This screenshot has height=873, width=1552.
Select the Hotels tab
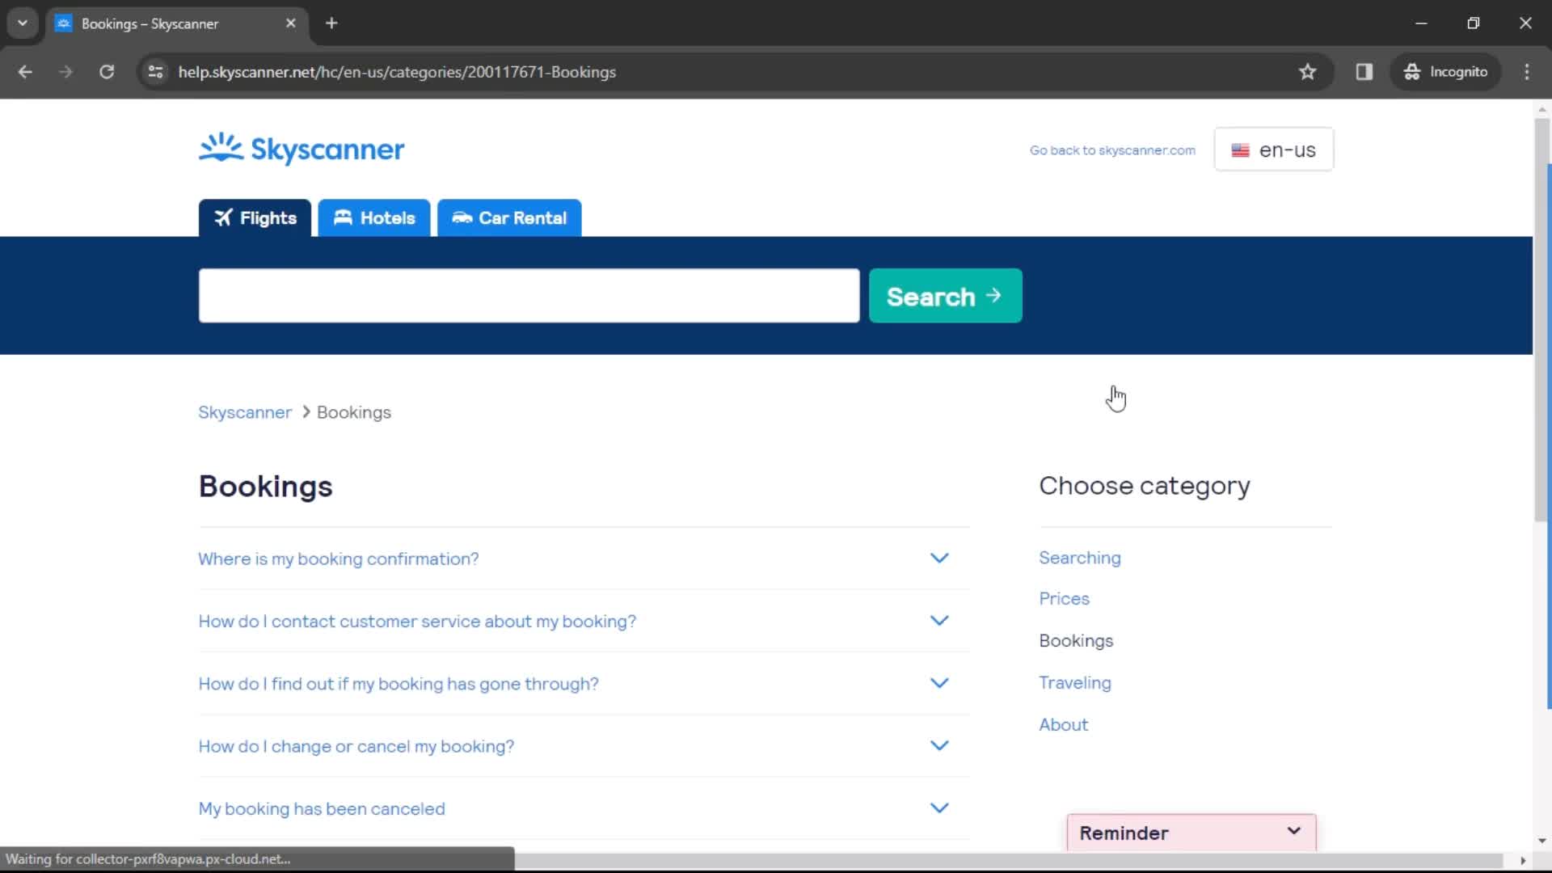point(373,217)
